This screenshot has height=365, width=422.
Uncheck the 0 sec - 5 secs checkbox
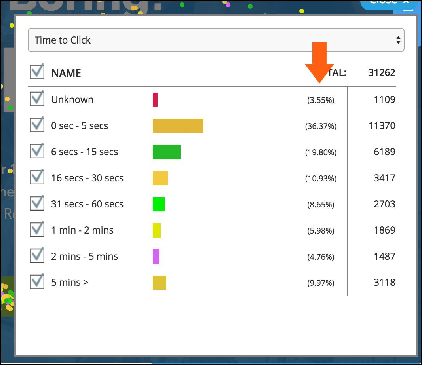(37, 125)
